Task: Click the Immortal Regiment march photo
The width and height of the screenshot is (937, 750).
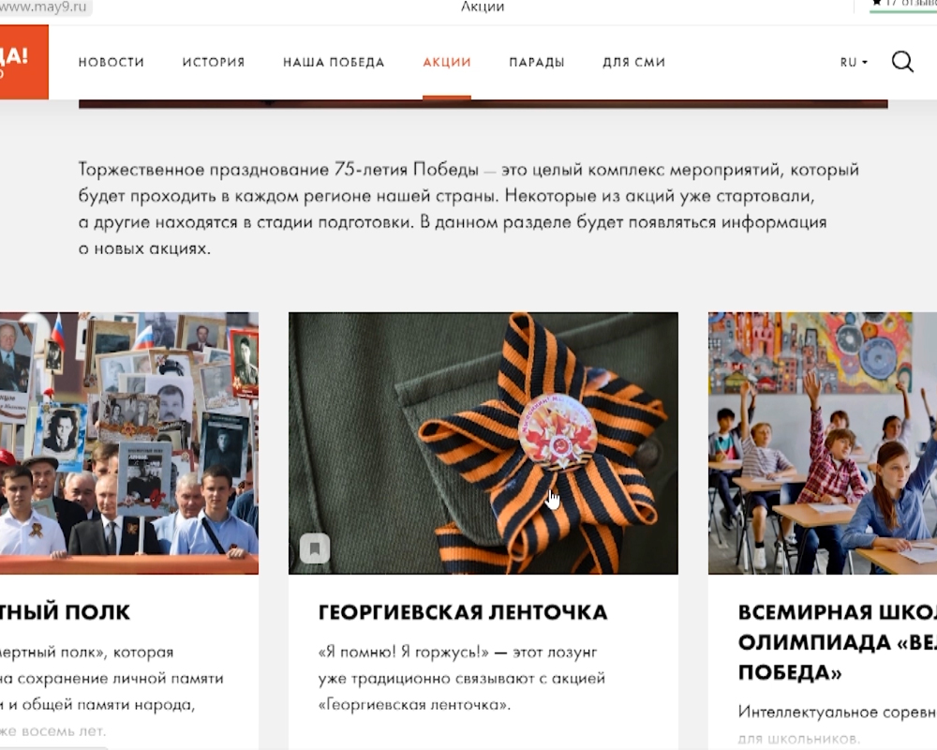Action: click(x=129, y=443)
